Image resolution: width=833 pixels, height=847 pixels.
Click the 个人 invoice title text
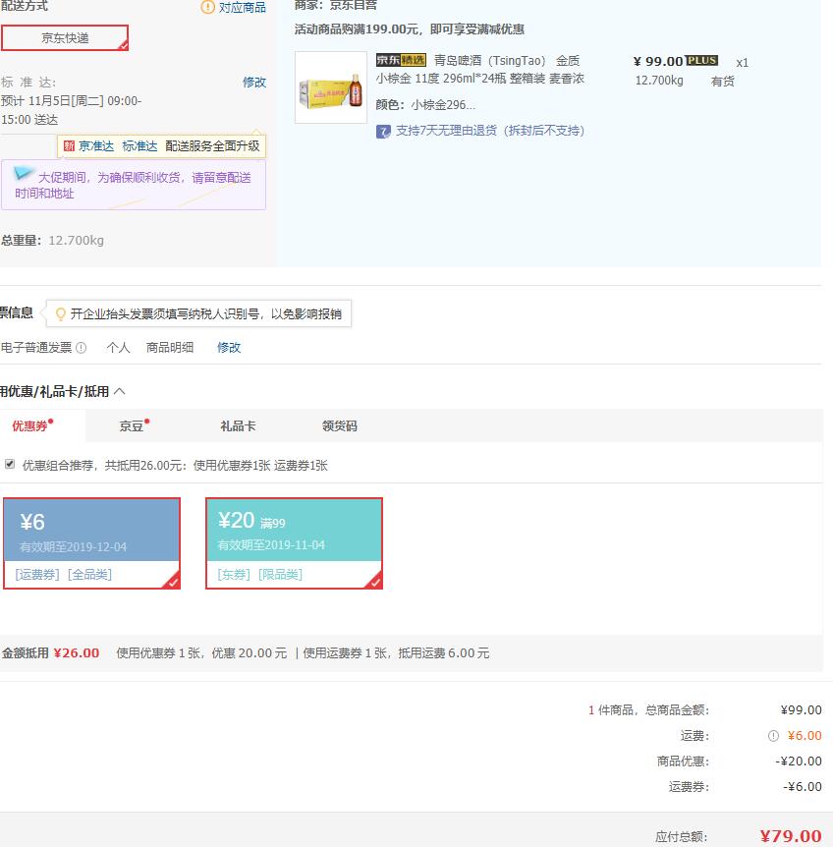pos(118,347)
